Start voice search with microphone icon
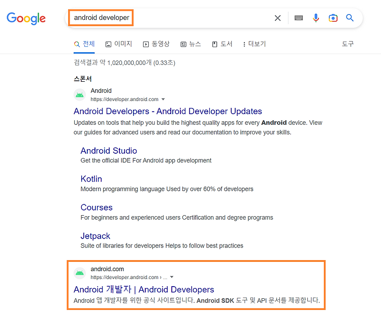This screenshot has width=381, height=311. pyautogui.click(x=315, y=18)
